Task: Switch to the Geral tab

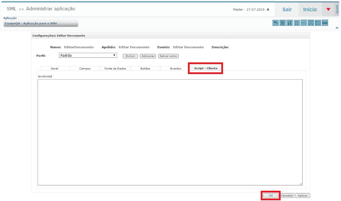Action: coord(54,68)
